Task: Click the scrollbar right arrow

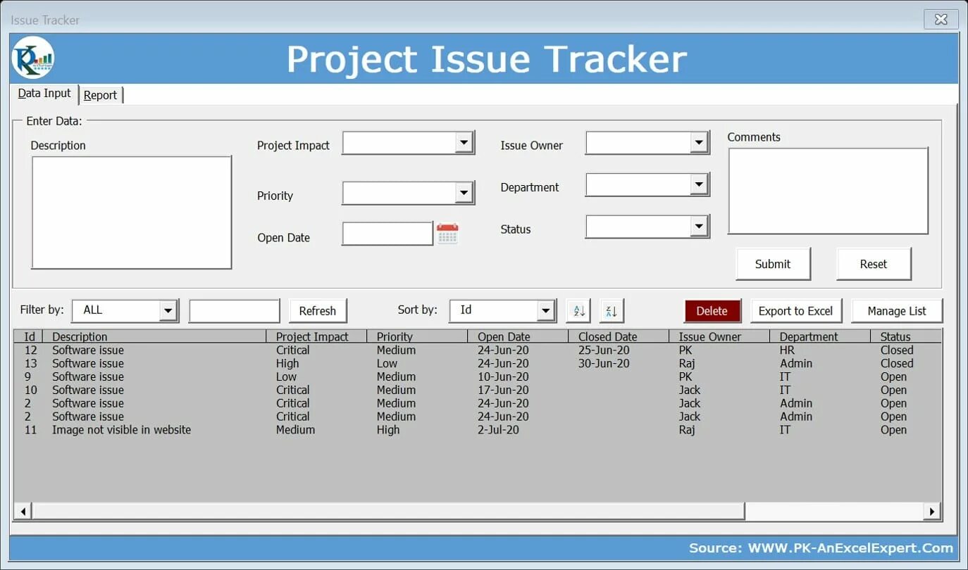Action: (x=932, y=512)
